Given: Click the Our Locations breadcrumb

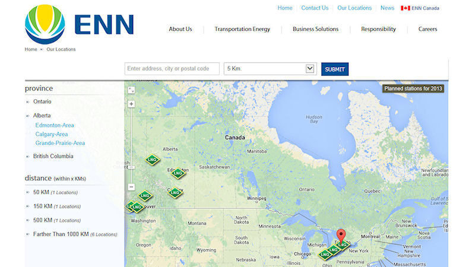Looking at the screenshot, I should [x=61, y=49].
